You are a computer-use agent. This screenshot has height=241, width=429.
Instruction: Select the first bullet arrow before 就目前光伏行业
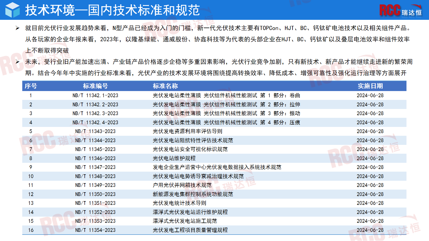[x=17, y=28]
